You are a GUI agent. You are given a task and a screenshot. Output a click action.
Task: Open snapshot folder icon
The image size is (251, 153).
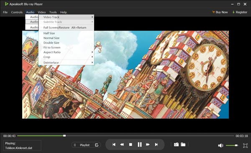click(183, 145)
